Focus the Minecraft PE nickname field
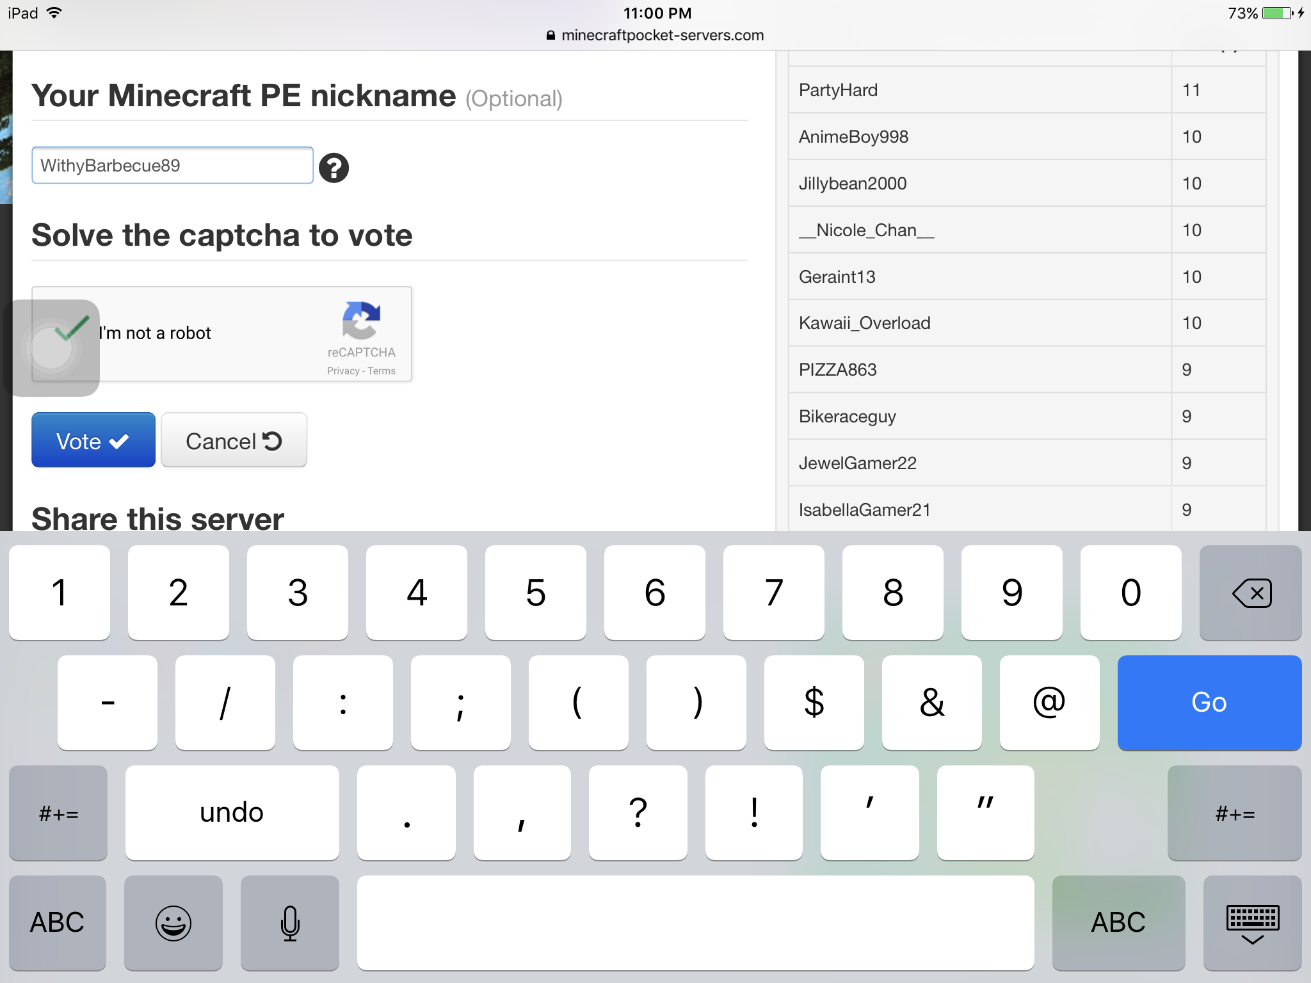 [x=172, y=165]
